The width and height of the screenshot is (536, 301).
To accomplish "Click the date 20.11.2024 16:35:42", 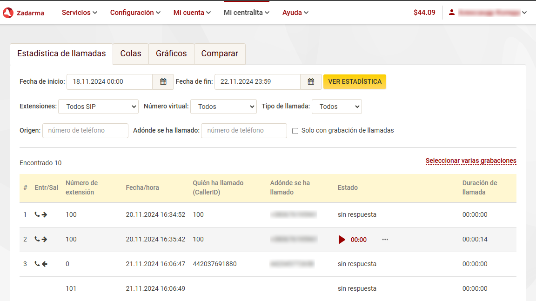I will pos(155,239).
